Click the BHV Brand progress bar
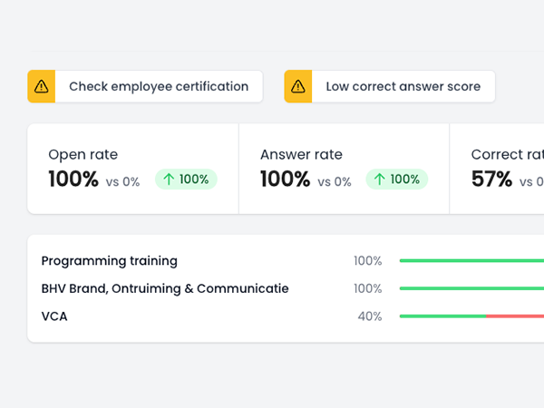The image size is (544, 408). (471, 289)
